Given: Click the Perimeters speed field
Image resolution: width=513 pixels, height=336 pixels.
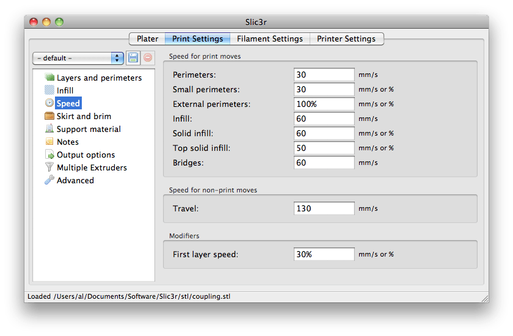Looking at the screenshot, I should click(324, 75).
